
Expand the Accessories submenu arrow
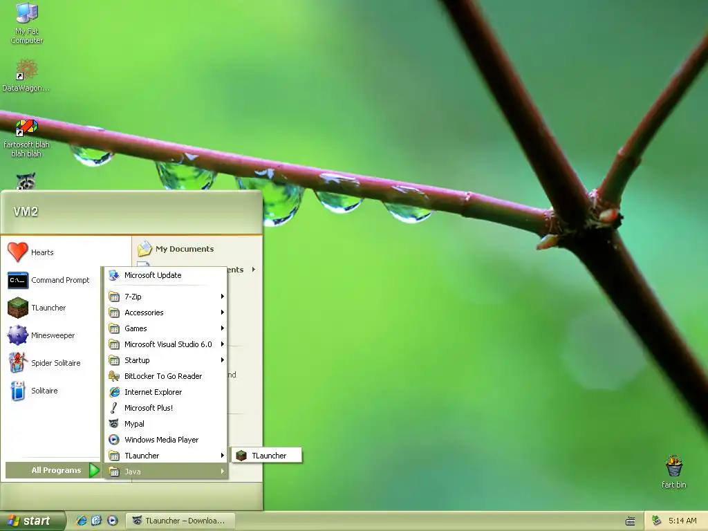[x=222, y=312]
